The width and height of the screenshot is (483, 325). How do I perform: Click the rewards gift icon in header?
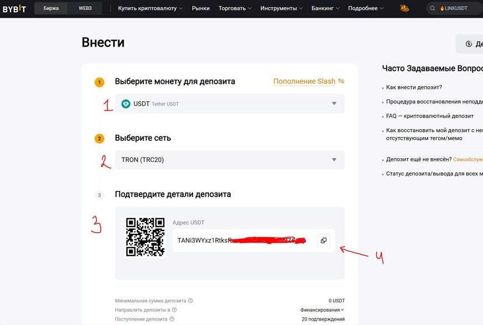(404, 8)
